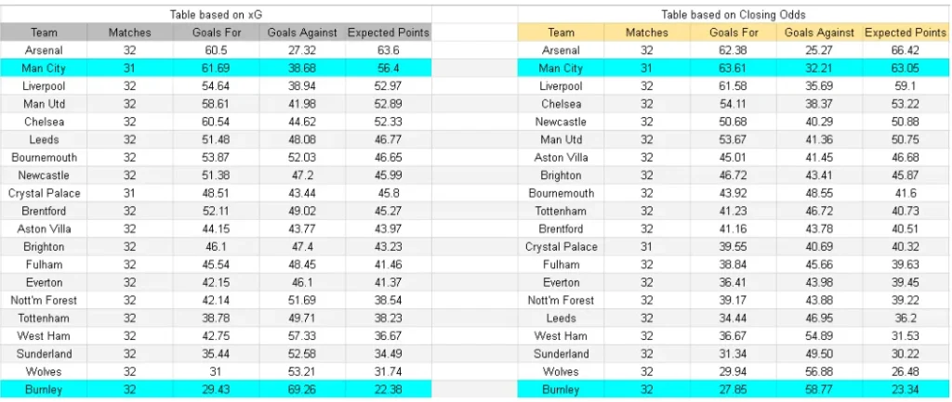Click highlighted Man City cell in Closing Odds table

point(561,68)
